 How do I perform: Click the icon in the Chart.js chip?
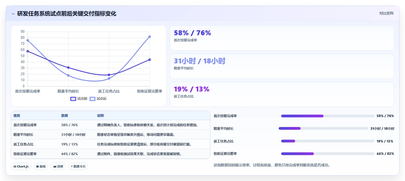click(x=15, y=167)
